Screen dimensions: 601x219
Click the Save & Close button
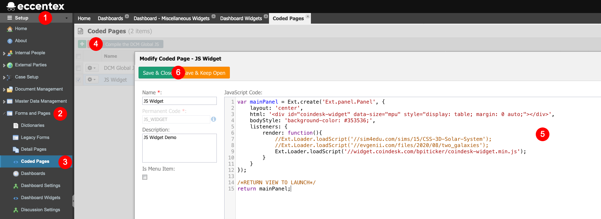158,73
